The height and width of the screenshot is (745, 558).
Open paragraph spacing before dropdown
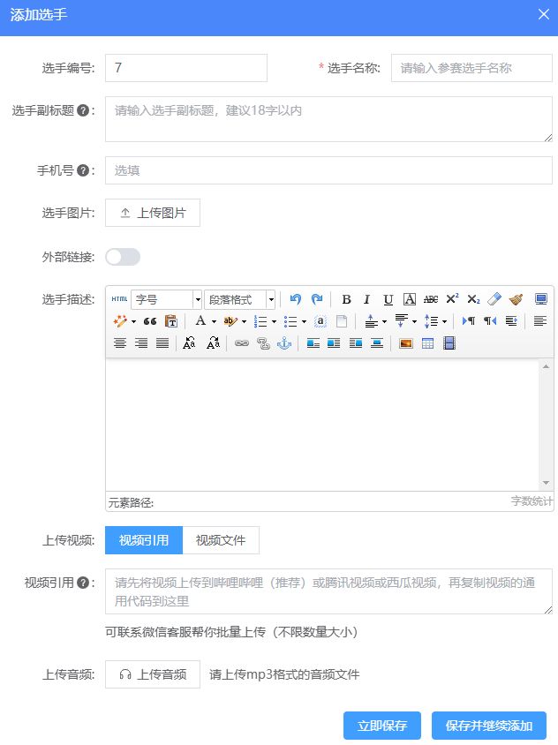click(384, 321)
